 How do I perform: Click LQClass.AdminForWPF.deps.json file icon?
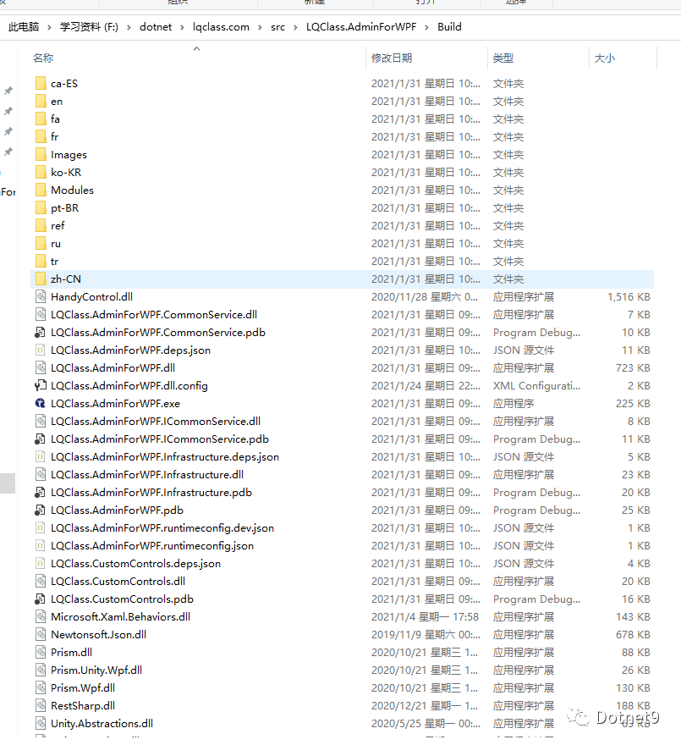click(41, 350)
